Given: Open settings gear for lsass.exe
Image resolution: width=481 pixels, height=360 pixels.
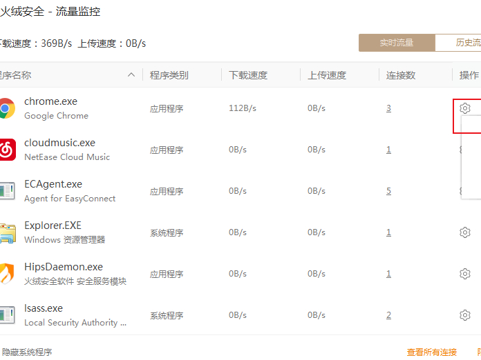Looking at the screenshot, I should [x=464, y=315].
